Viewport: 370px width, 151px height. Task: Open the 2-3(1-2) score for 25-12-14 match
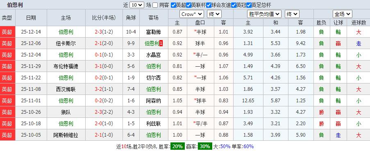coord(104,32)
